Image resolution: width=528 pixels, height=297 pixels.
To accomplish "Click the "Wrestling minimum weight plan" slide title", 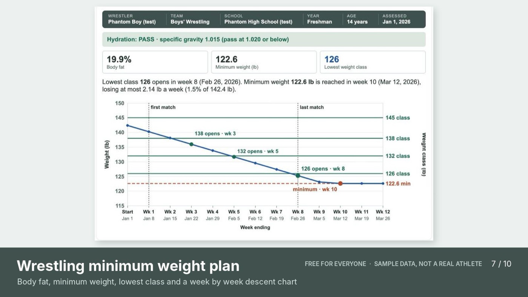I will coord(128,266).
